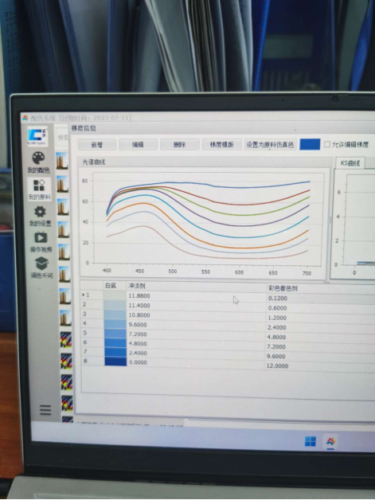Enable 允许编辑梯度 checkbox

pyautogui.click(x=327, y=144)
